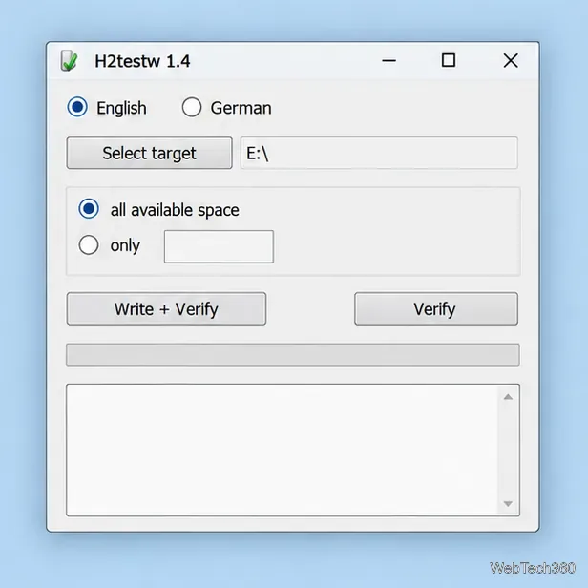Click the H2testw app icon in title bar
Image resolution: width=588 pixels, height=588 pixels.
[x=70, y=61]
